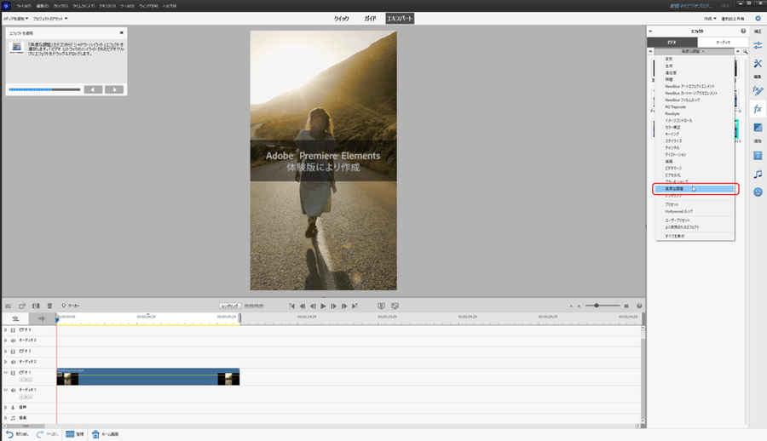The width and height of the screenshot is (767, 441).
Task: Expand the ビデオ 3 track
Action: [5, 351]
